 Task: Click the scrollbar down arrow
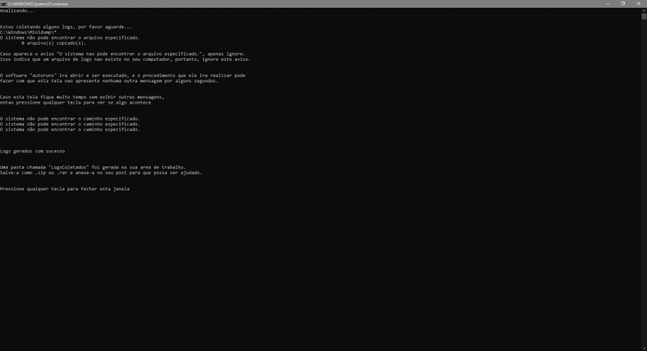[644, 348]
